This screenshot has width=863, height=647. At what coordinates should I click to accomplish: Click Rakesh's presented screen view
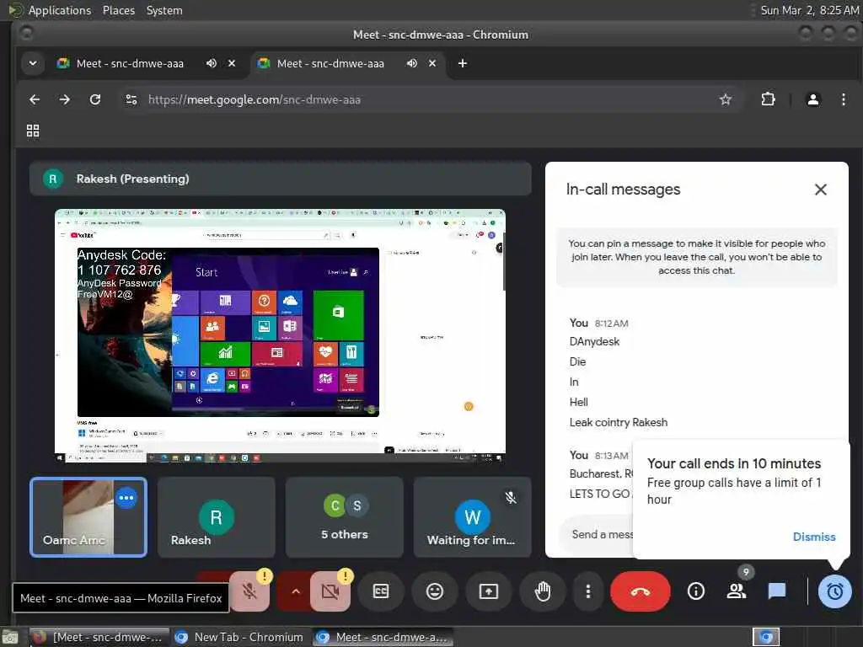[280, 335]
